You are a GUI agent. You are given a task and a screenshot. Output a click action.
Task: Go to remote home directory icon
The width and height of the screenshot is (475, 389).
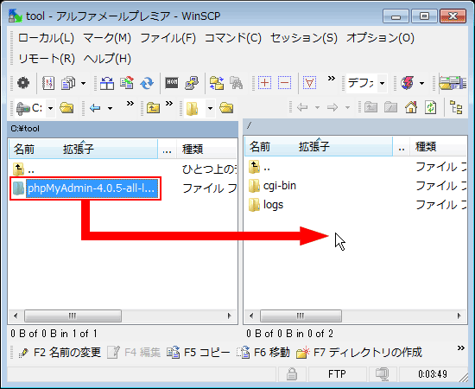click(x=411, y=107)
